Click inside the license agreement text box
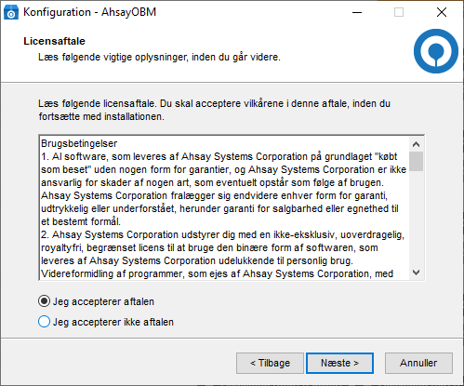 [x=224, y=208]
